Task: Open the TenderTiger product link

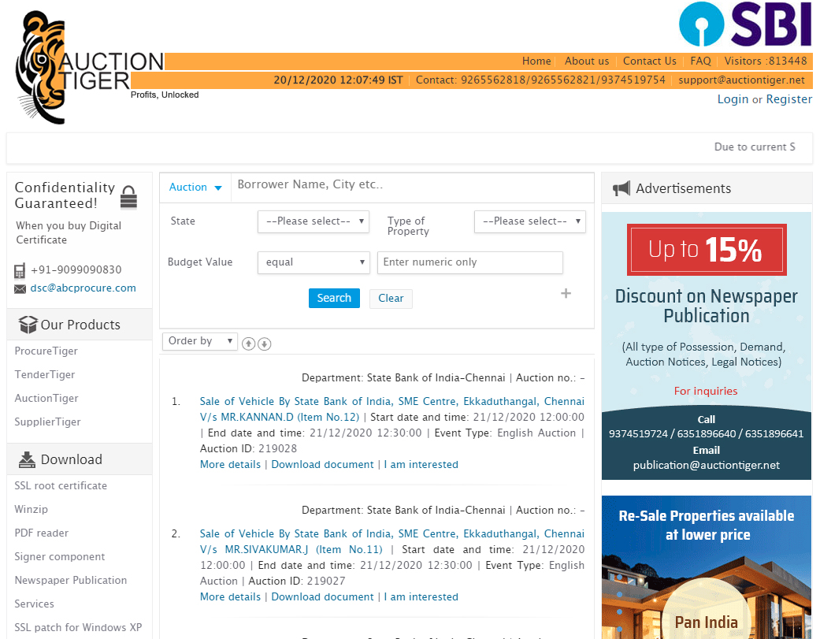Action: point(44,374)
